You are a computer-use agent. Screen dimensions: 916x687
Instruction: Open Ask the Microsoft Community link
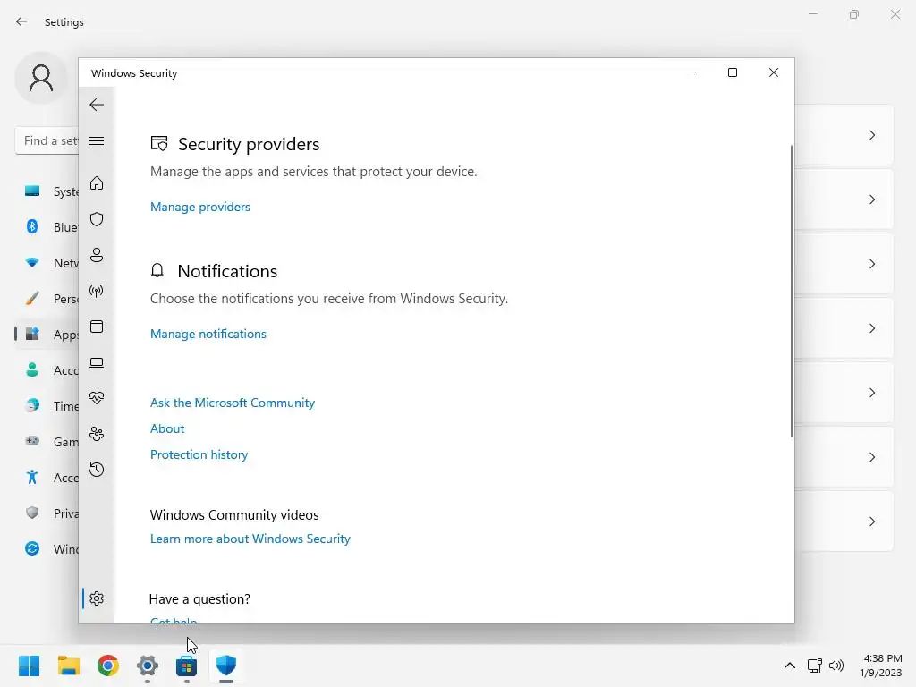(232, 403)
